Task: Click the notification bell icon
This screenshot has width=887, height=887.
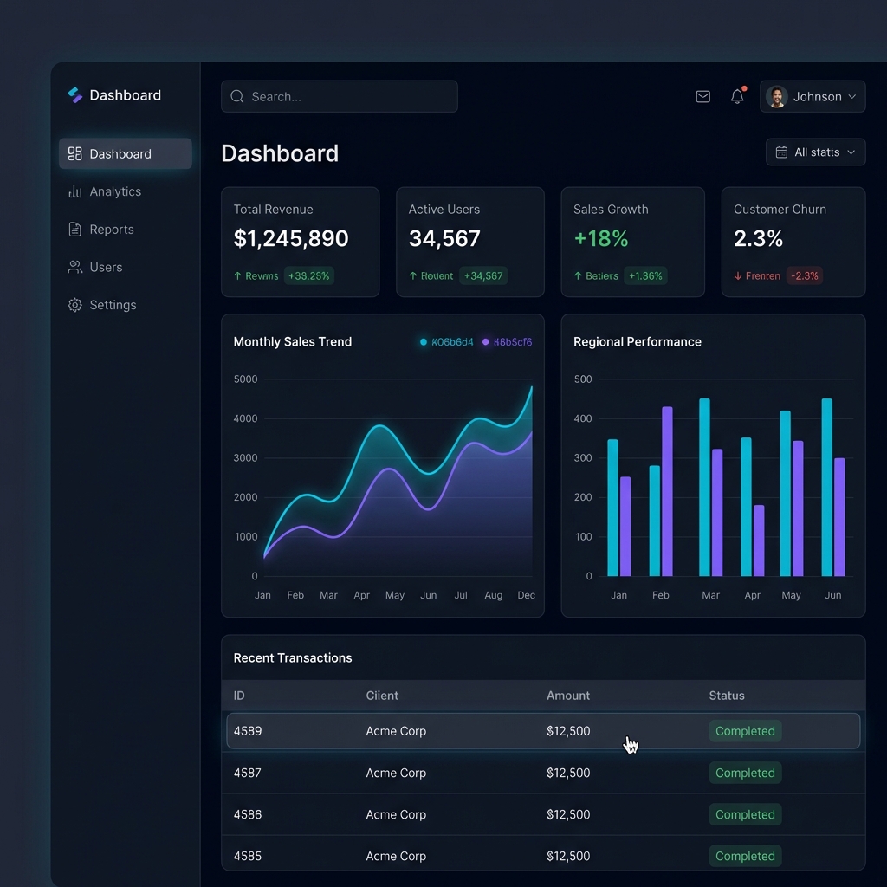Action: coord(737,96)
